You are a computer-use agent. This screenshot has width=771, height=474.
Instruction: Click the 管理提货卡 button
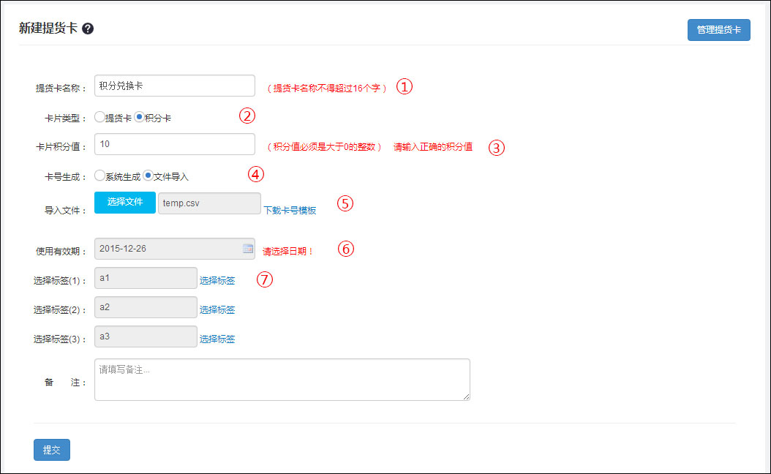(718, 29)
